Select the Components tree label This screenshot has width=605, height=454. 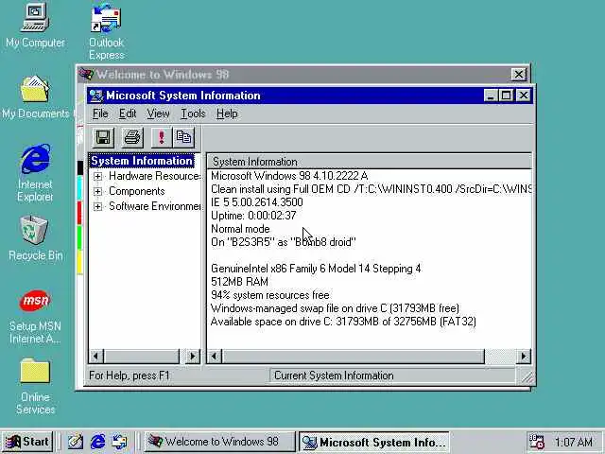[137, 191]
